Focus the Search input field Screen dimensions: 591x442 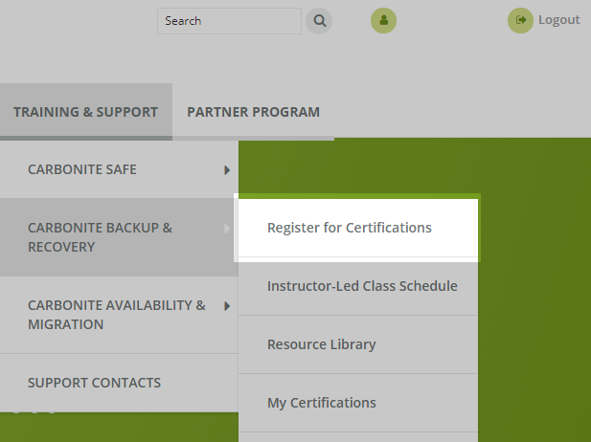[228, 20]
